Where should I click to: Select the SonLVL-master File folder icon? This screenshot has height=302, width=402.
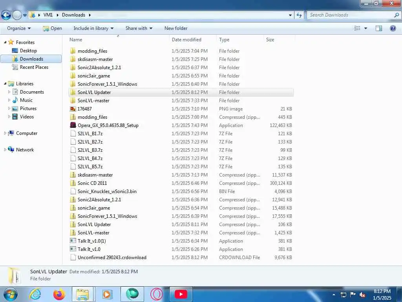73,100
